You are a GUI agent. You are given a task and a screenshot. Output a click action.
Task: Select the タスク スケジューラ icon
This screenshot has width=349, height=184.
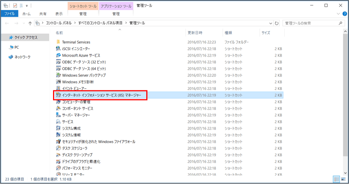(x=58, y=148)
